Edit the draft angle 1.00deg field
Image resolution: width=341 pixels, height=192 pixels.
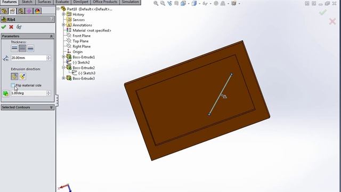[28, 93]
